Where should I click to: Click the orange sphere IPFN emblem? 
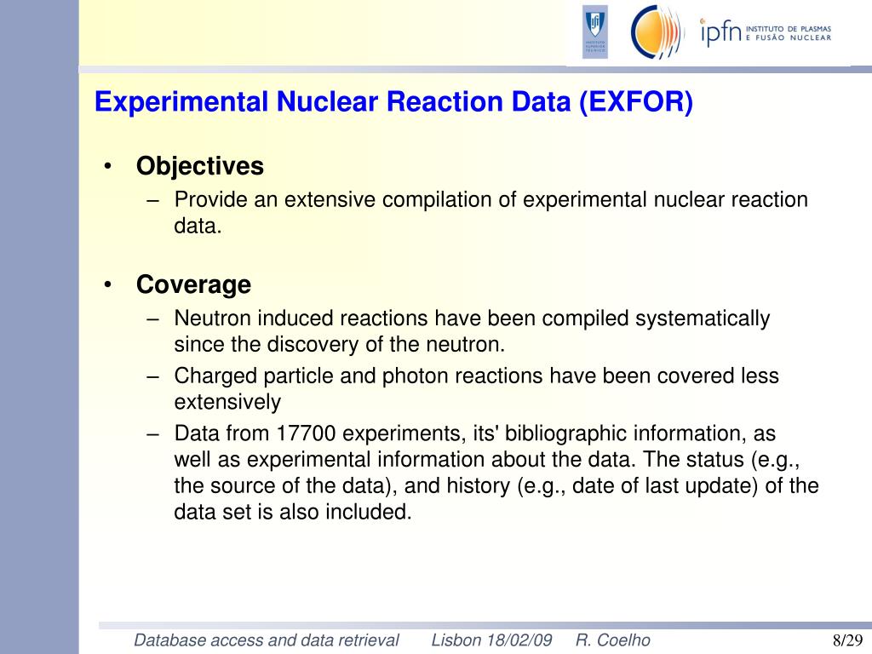tap(657, 32)
